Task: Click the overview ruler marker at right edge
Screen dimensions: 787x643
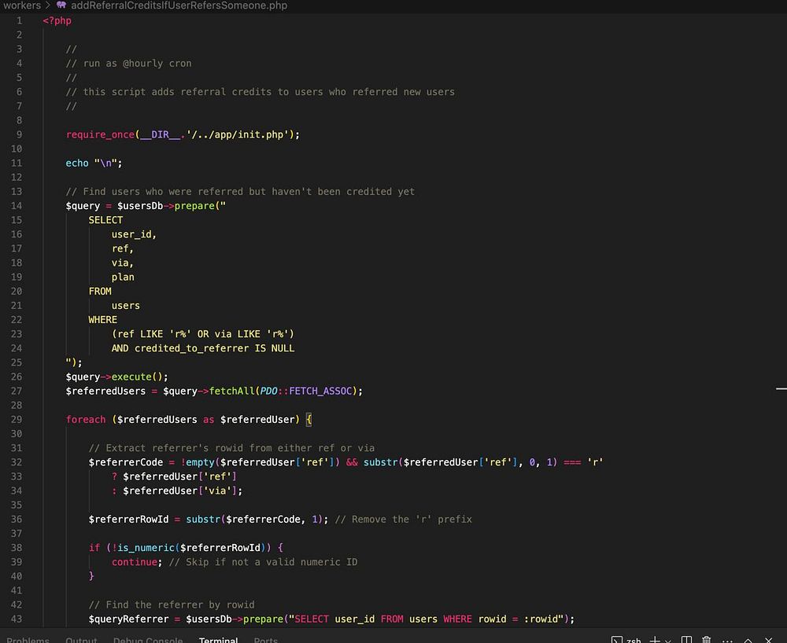Action: [x=781, y=388]
